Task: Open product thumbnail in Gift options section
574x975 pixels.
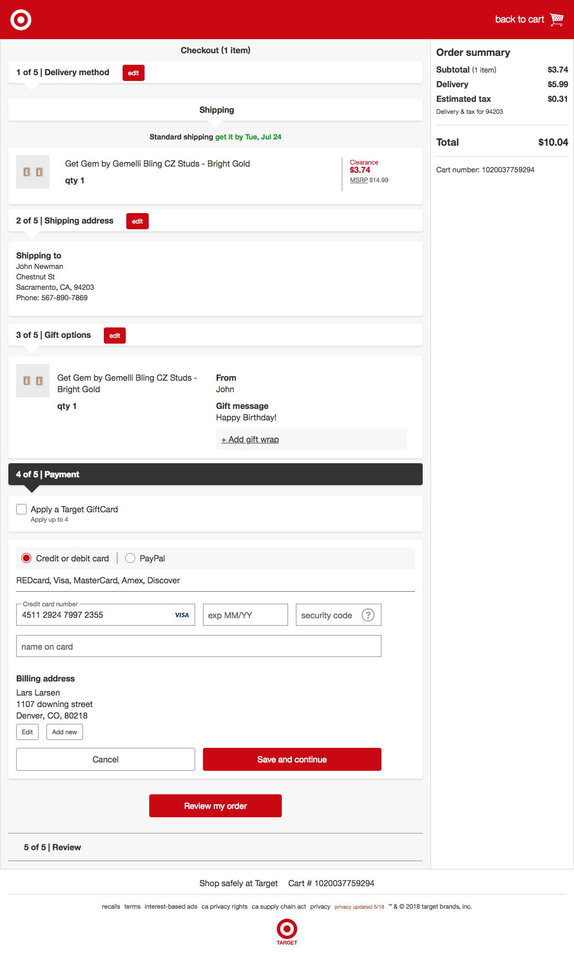Action: click(33, 381)
